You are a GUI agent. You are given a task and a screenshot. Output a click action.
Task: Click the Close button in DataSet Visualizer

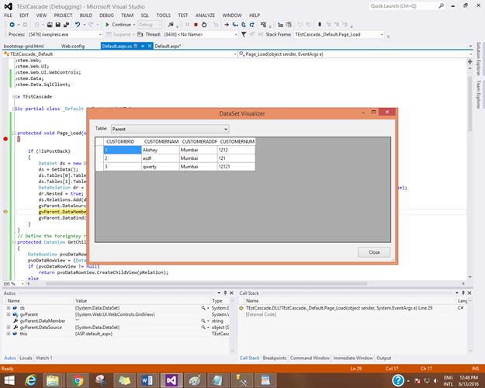(x=374, y=252)
